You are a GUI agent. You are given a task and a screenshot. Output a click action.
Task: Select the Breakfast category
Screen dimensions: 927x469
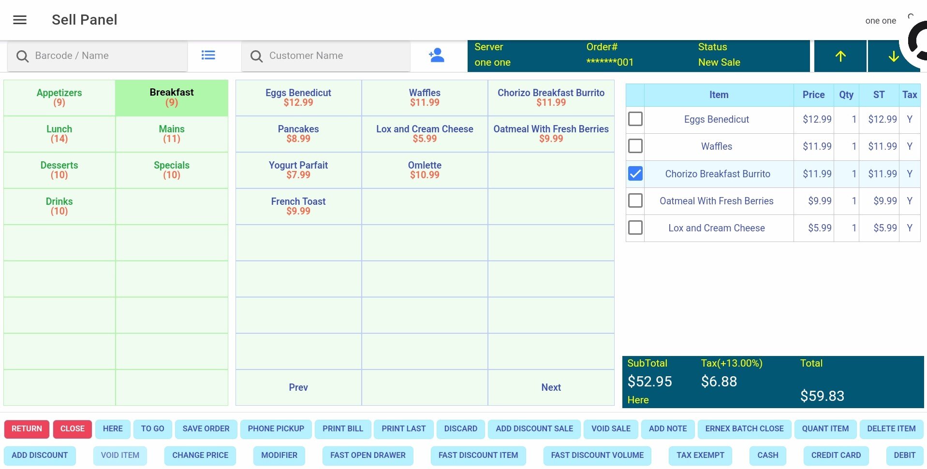[x=172, y=98]
